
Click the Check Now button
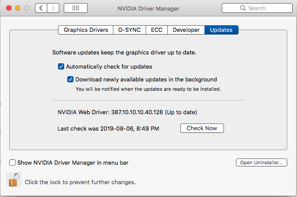coord(202,128)
